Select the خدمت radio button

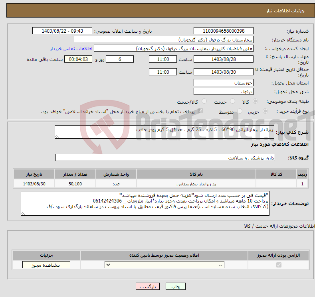232,101
